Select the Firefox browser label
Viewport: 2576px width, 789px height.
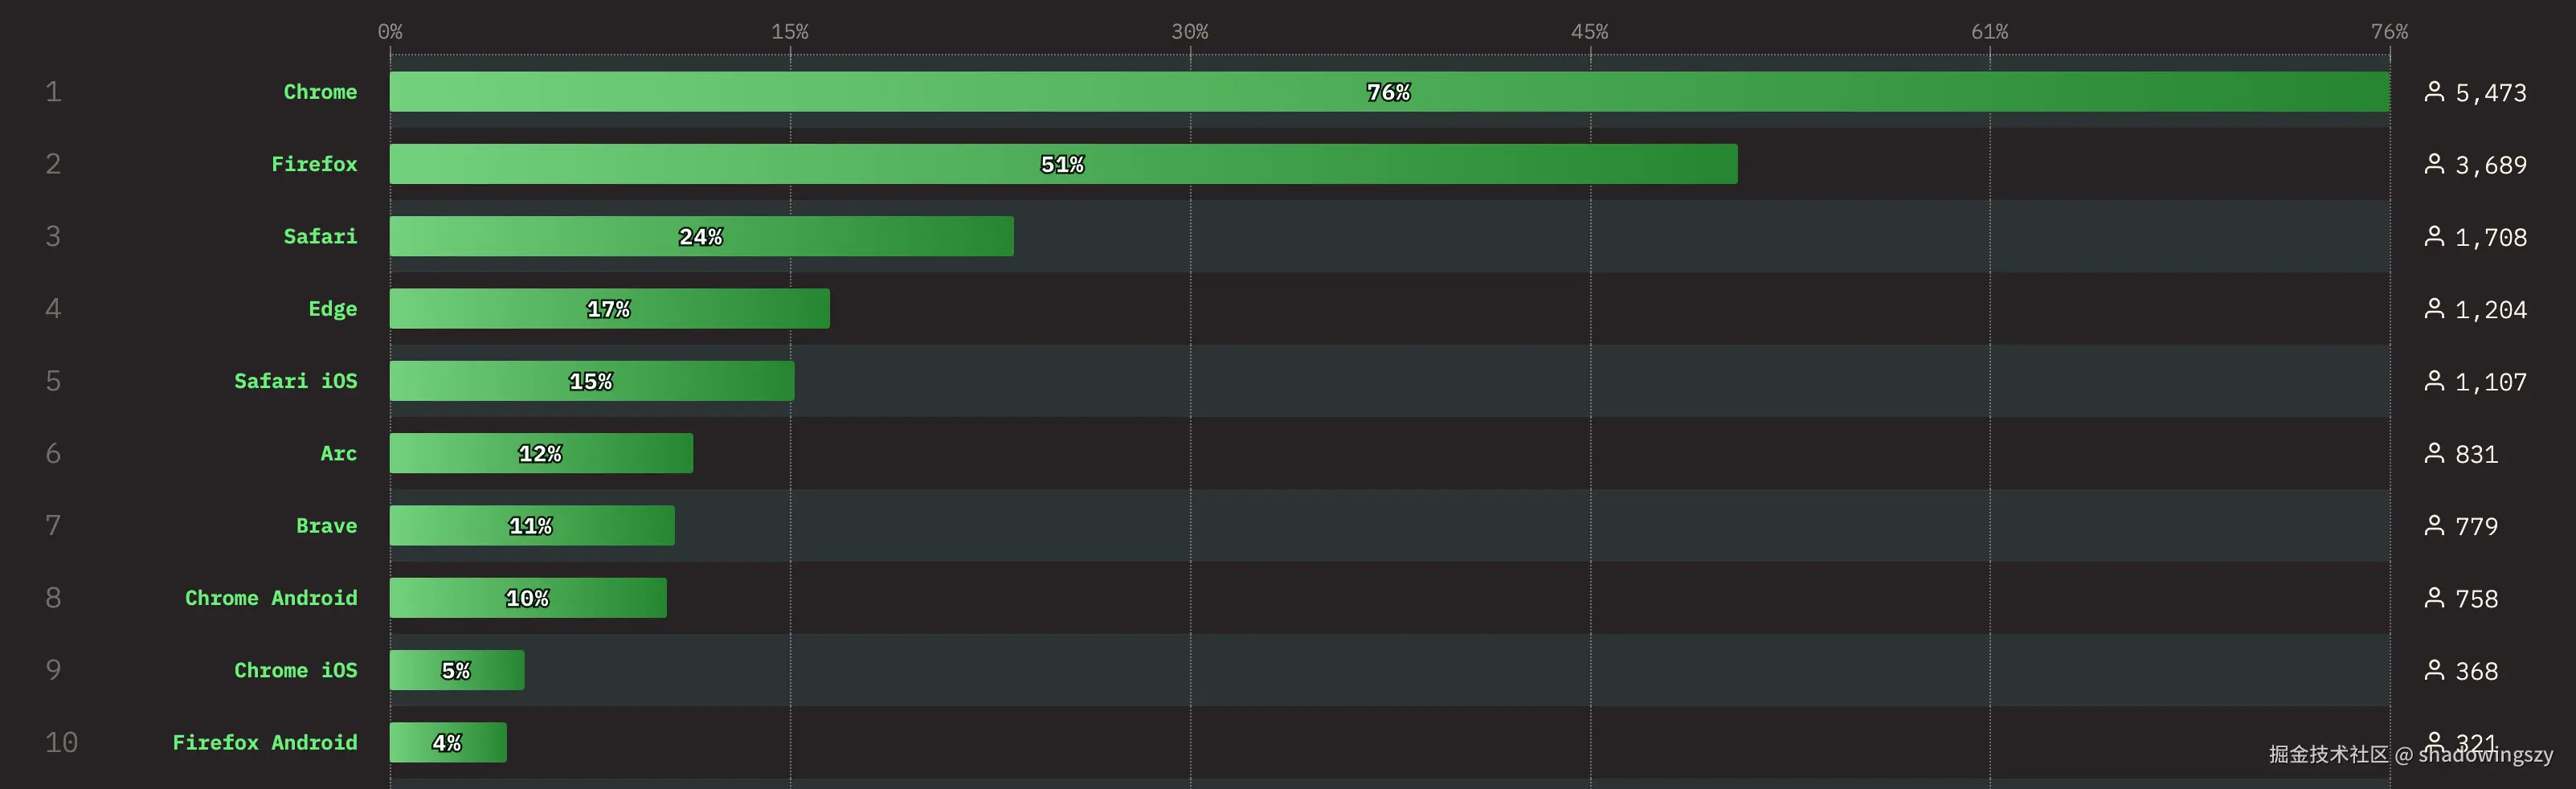tap(314, 164)
